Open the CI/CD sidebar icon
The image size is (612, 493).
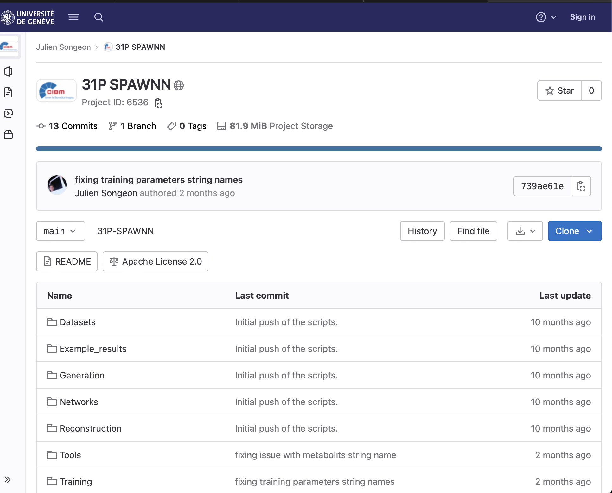(x=8, y=113)
